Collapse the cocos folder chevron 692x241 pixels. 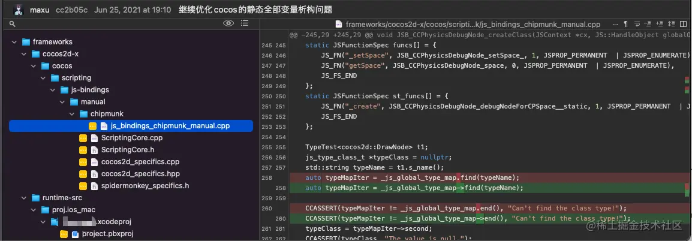pos(34,66)
